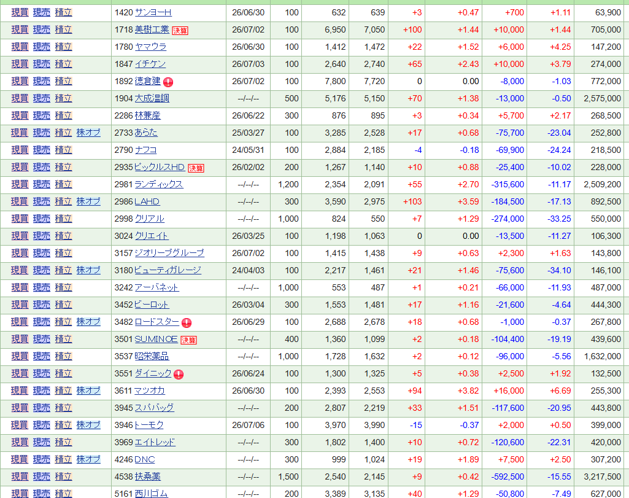Click 現買 in the アーバネット row

pyautogui.click(x=20, y=288)
